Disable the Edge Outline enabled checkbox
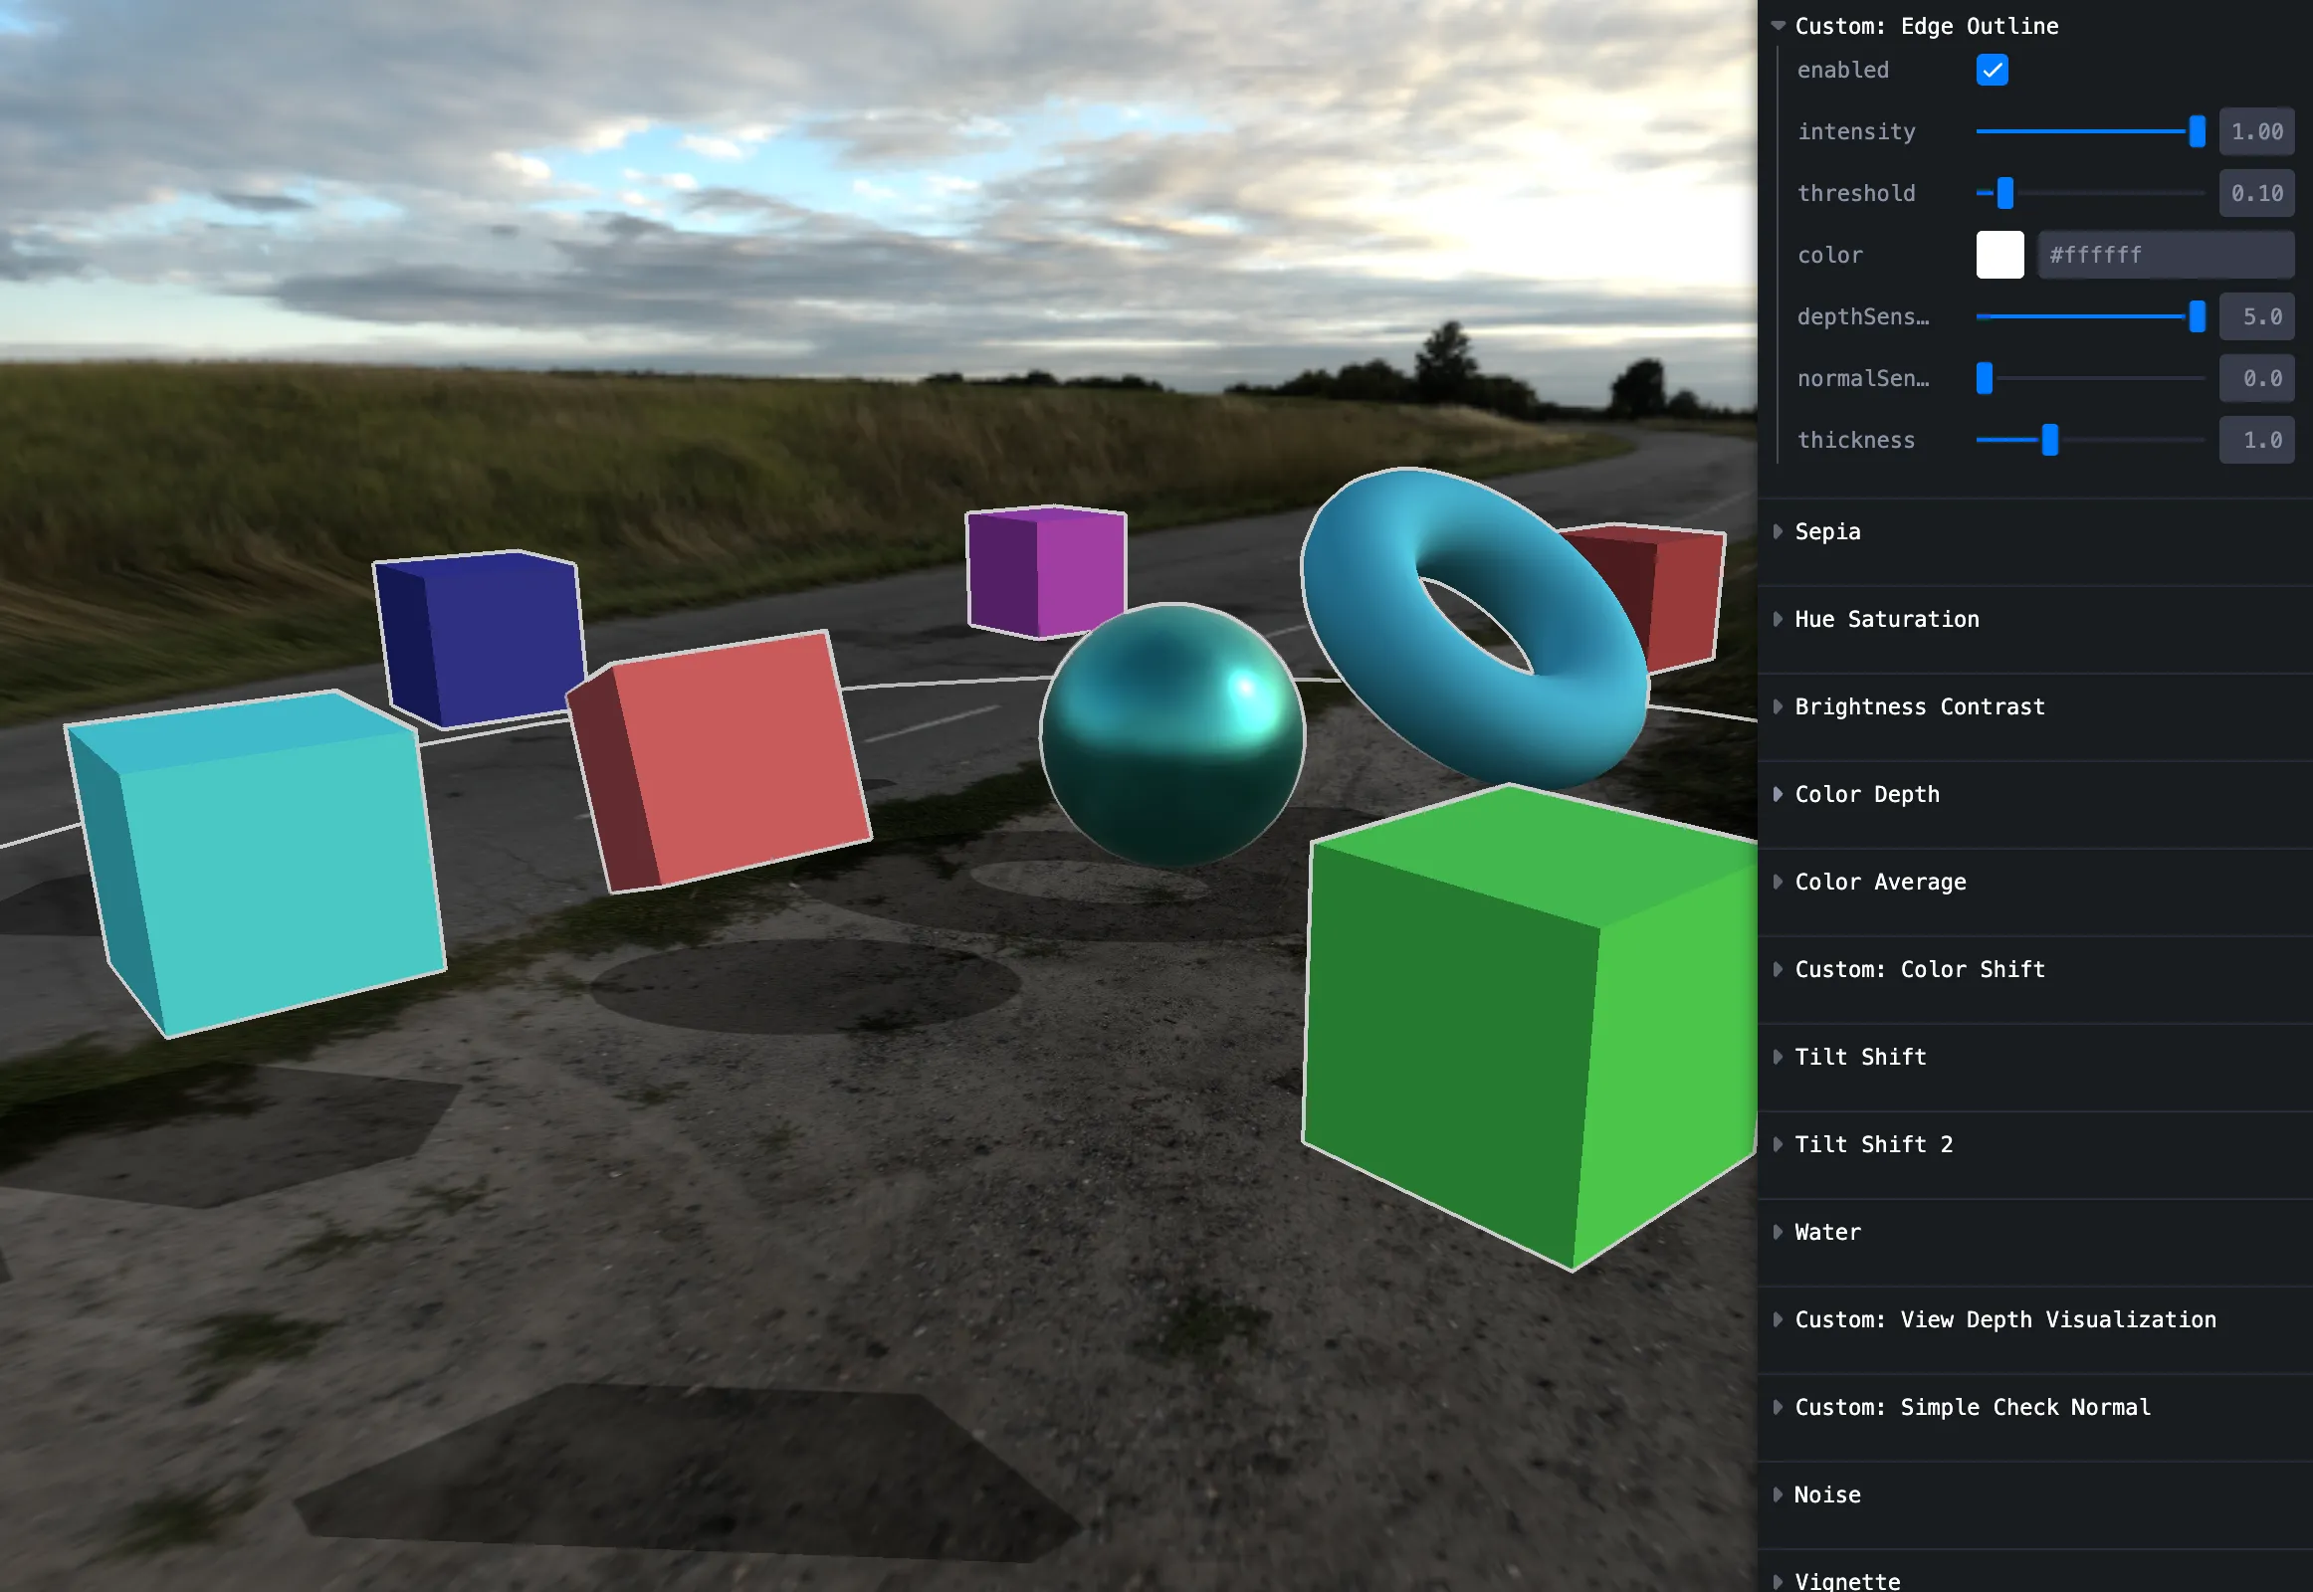Screen dimensions: 2313x1592 tap(1991, 70)
